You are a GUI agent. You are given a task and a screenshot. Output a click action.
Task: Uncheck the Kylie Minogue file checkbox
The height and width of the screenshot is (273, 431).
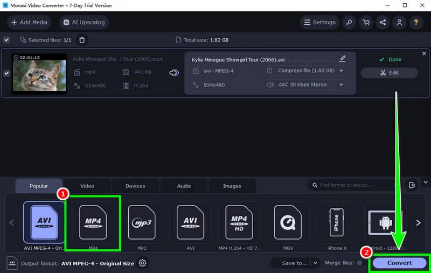pos(6,73)
